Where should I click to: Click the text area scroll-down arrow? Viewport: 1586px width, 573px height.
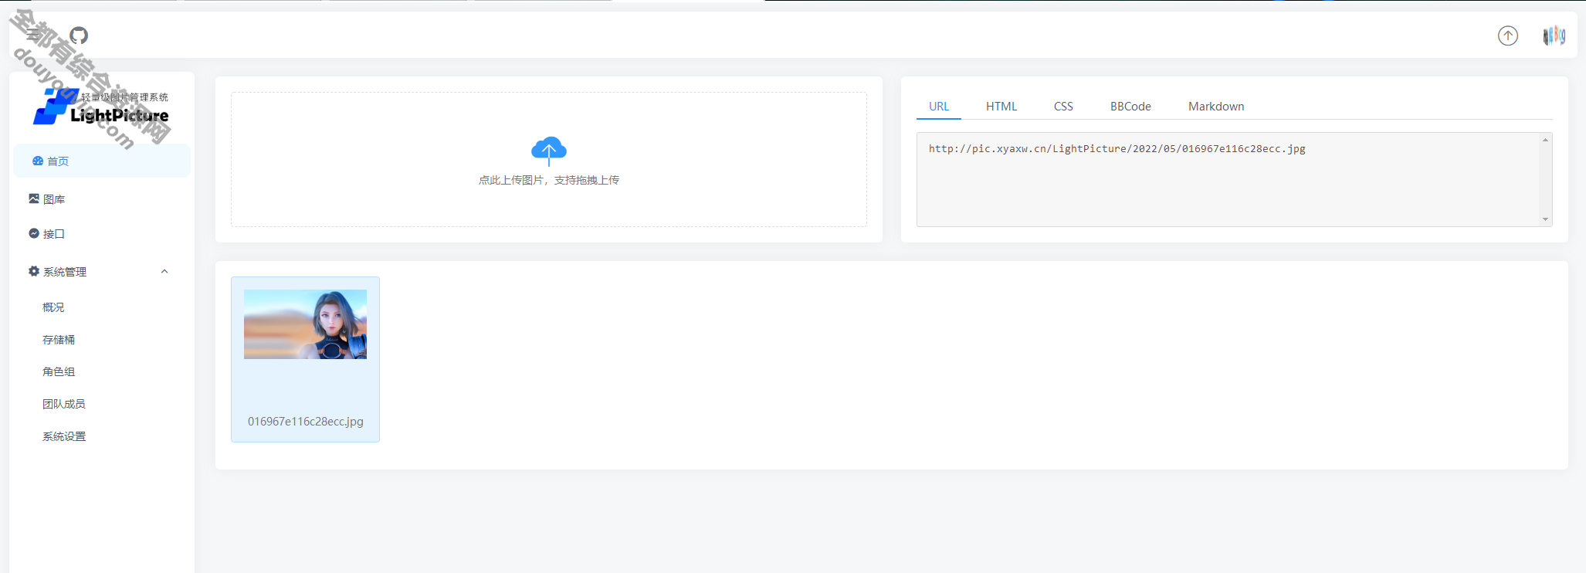1545,219
